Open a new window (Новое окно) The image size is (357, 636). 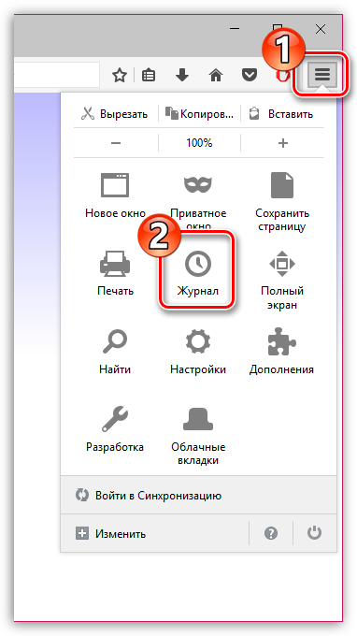coord(115,195)
